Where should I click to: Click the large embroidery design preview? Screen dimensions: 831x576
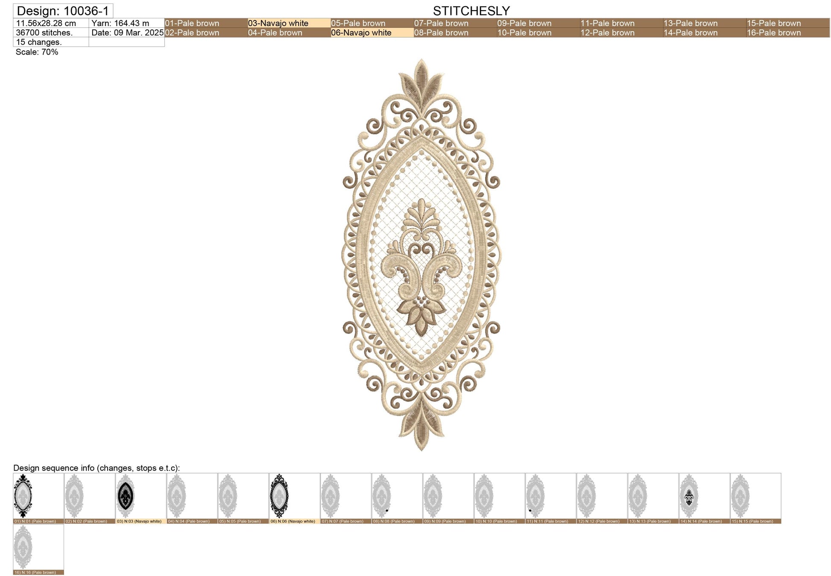[421, 255]
